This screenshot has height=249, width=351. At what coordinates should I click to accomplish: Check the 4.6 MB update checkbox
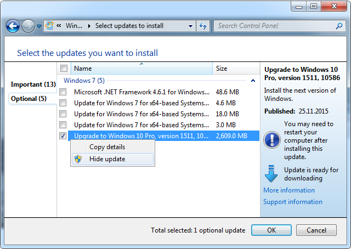(63, 103)
